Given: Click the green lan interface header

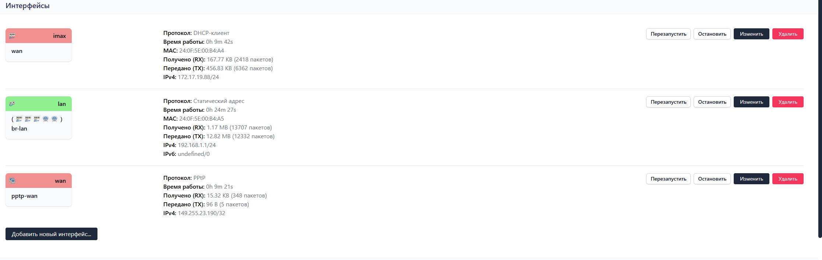Looking at the screenshot, I should point(39,104).
